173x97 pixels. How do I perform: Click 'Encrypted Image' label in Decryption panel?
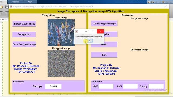[x=139, y=18]
